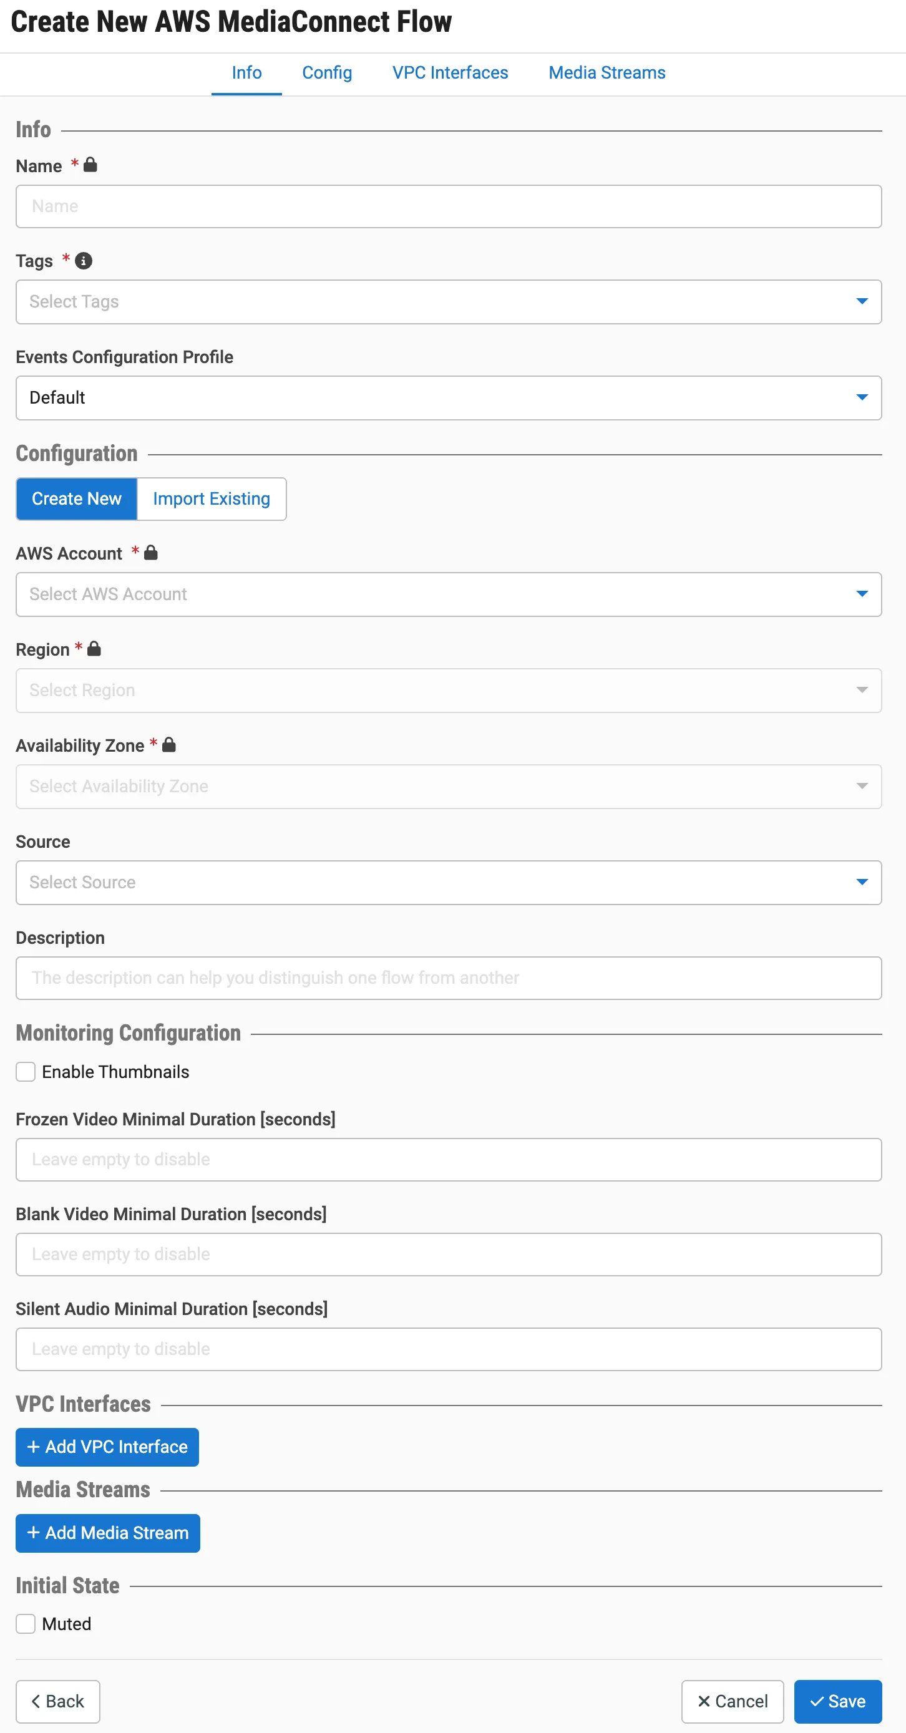This screenshot has height=1733, width=906.
Task: Check the Muted checkbox
Action: point(26,1624)
